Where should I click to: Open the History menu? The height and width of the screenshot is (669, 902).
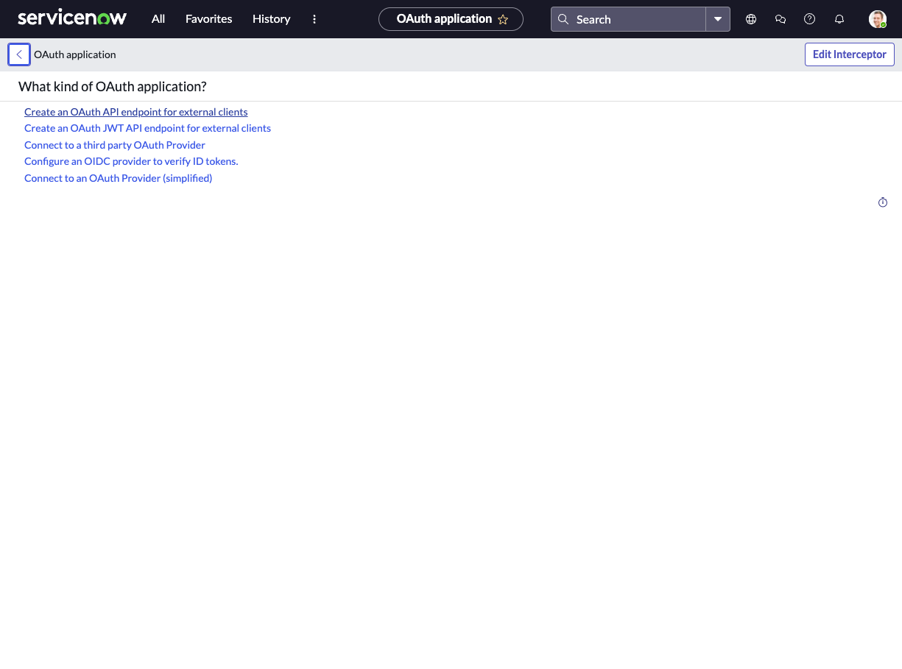tap(271, 19)
